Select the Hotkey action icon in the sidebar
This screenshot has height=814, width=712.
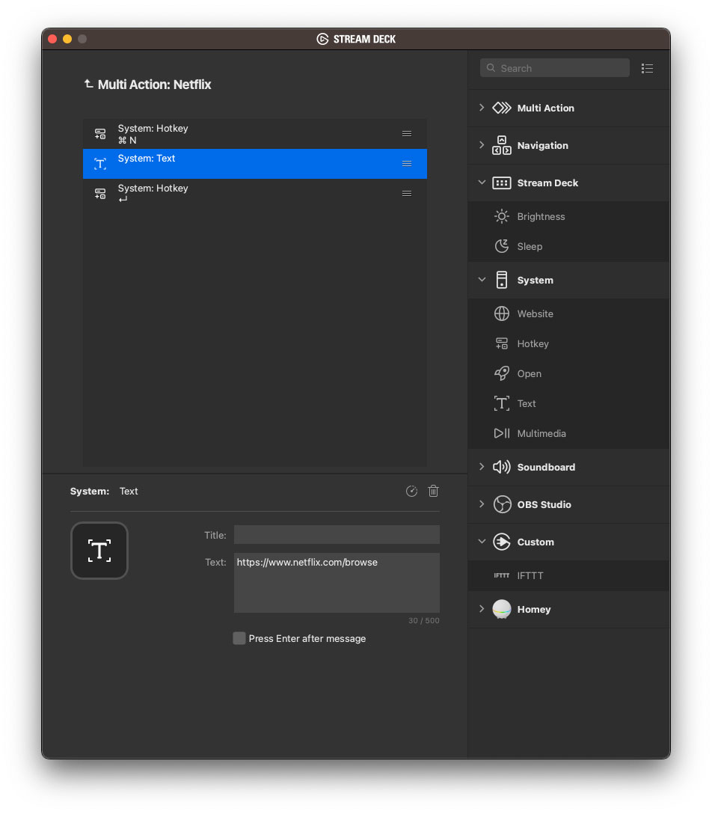501,343
